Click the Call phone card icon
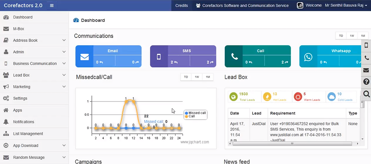 [234, 57]
